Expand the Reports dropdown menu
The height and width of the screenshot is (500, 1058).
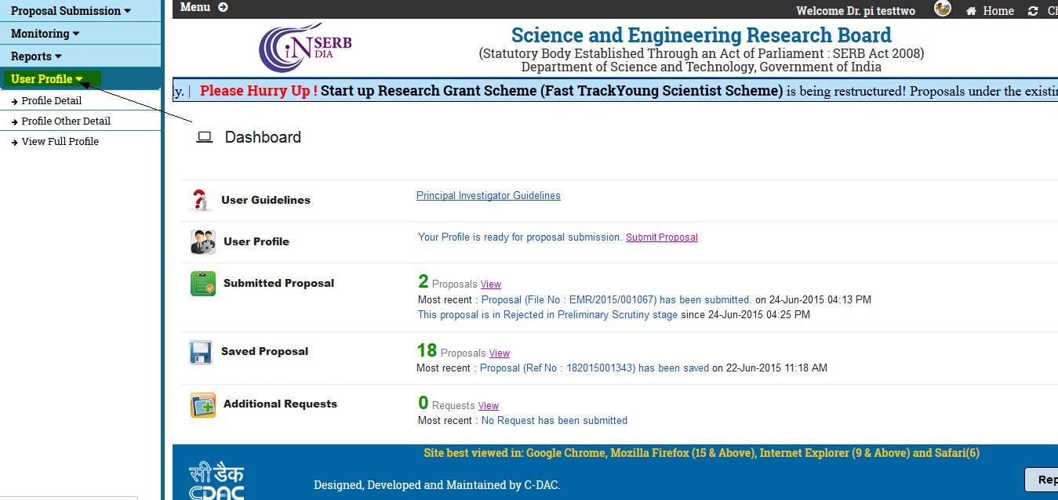click(36, 56)
